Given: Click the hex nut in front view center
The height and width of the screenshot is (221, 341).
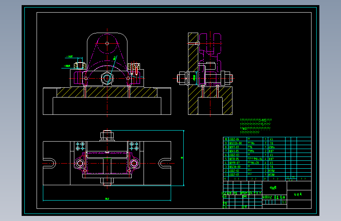Looking at the screenshot, I should (107, 78).
